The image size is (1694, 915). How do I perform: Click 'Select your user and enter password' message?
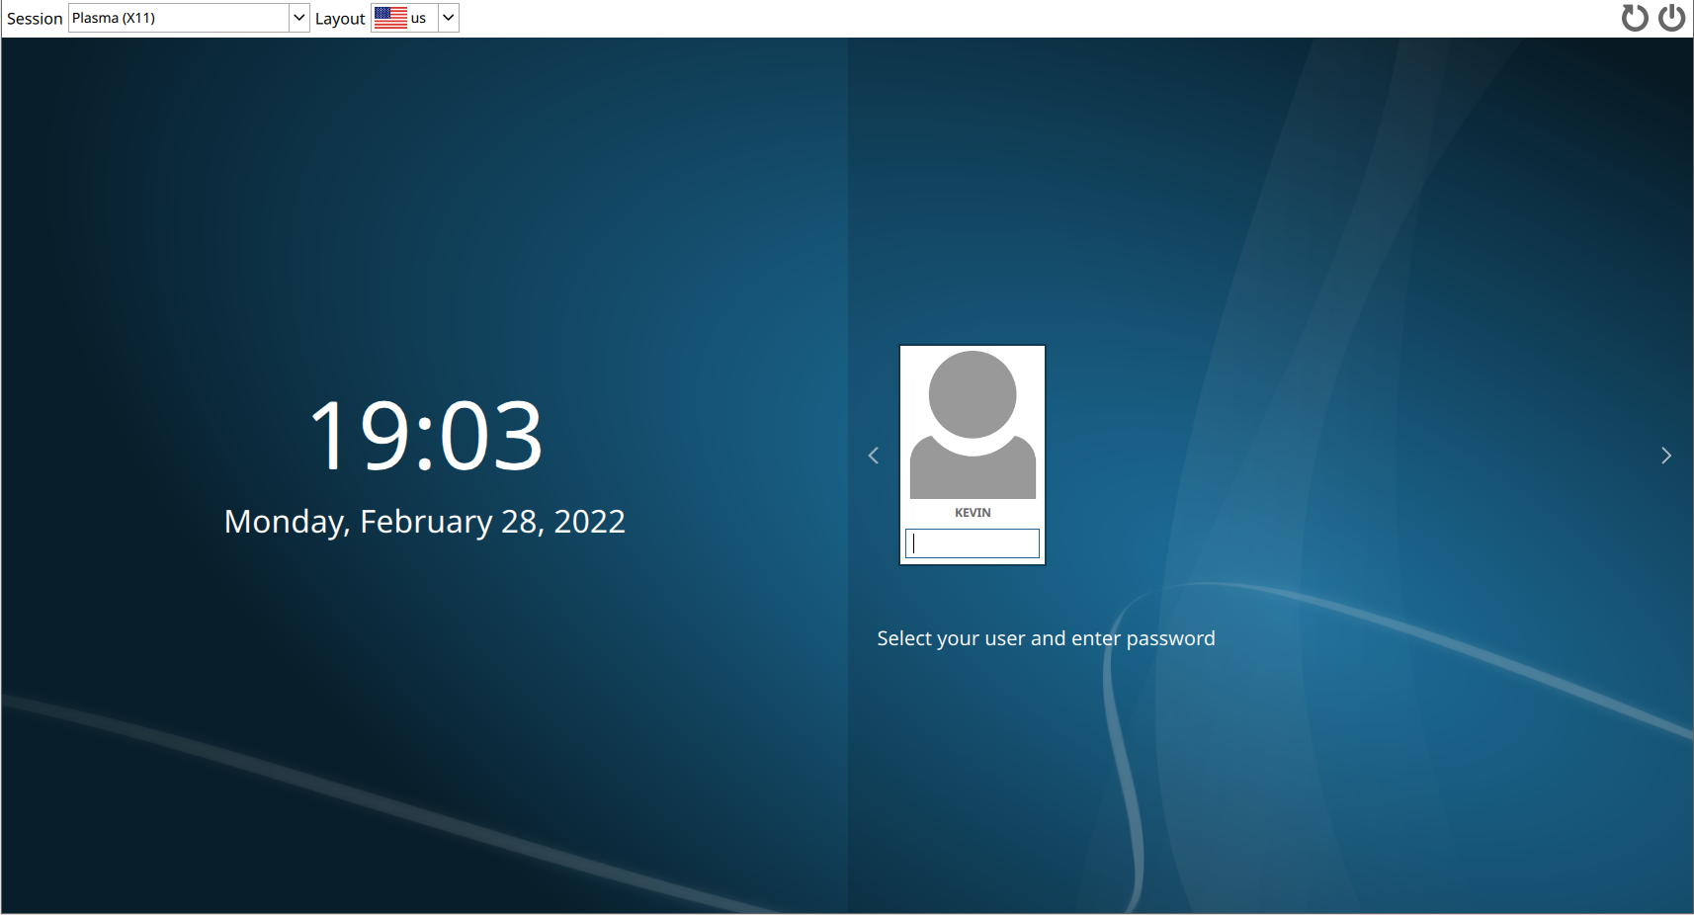pyautogui.click(x=1047, y=639)
